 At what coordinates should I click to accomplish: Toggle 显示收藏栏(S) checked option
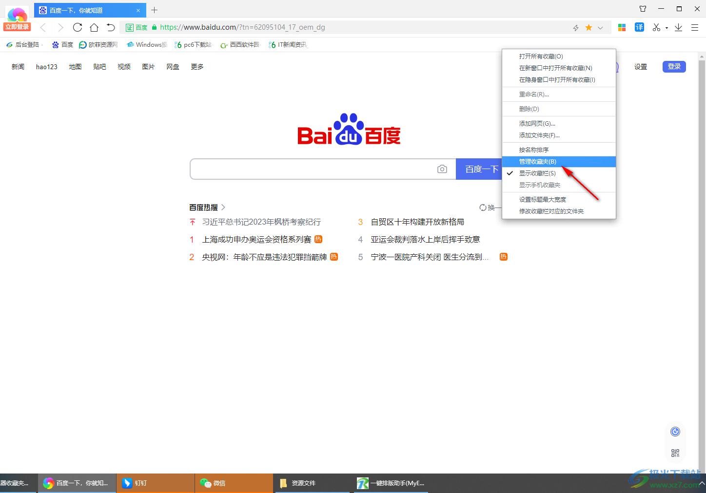pos(559,173)
